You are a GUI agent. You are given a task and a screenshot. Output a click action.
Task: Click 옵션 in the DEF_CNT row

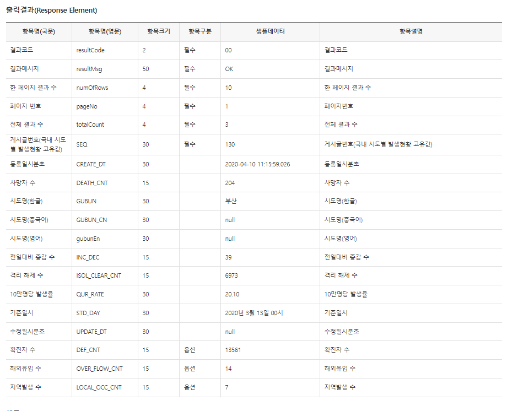190,350
